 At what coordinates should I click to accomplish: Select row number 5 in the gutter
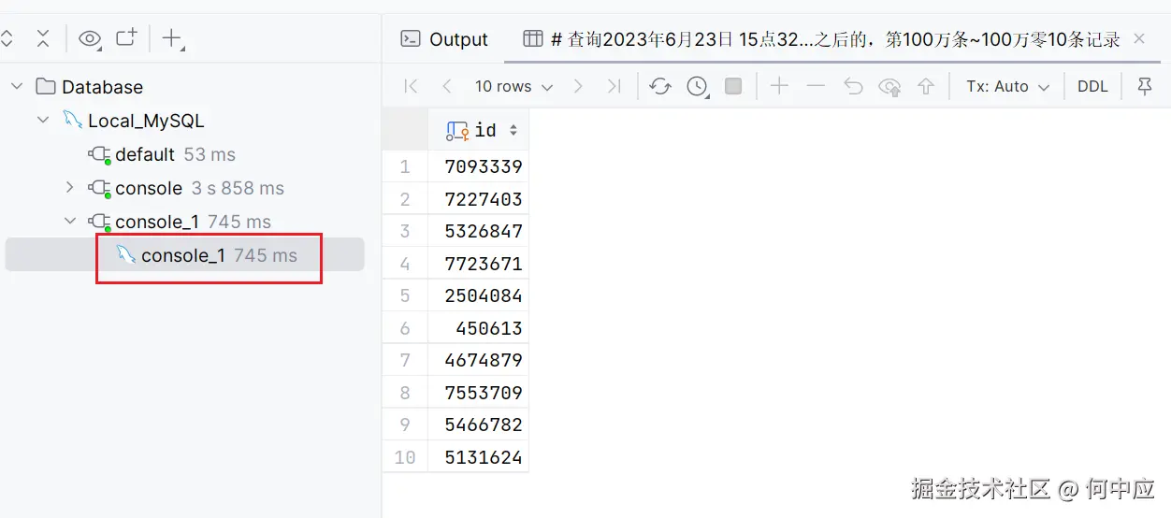point(405,295)
